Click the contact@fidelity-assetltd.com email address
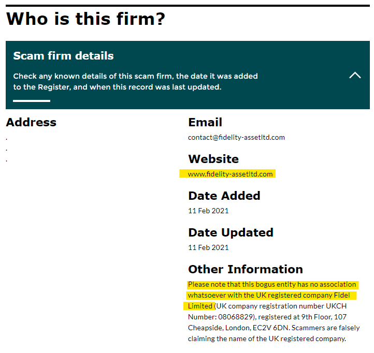The width and height of the screenshot is (374, 353). coord(236,137)
